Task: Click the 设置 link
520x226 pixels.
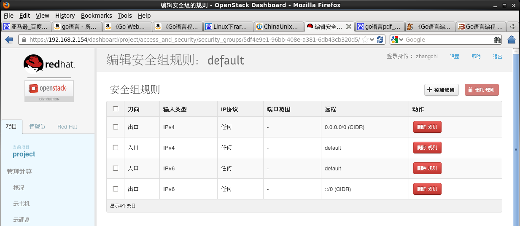Action: pos(455,56)
